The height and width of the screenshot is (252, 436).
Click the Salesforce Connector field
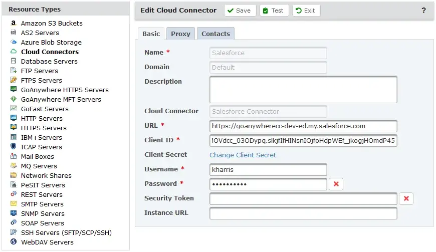pos(268,111)
